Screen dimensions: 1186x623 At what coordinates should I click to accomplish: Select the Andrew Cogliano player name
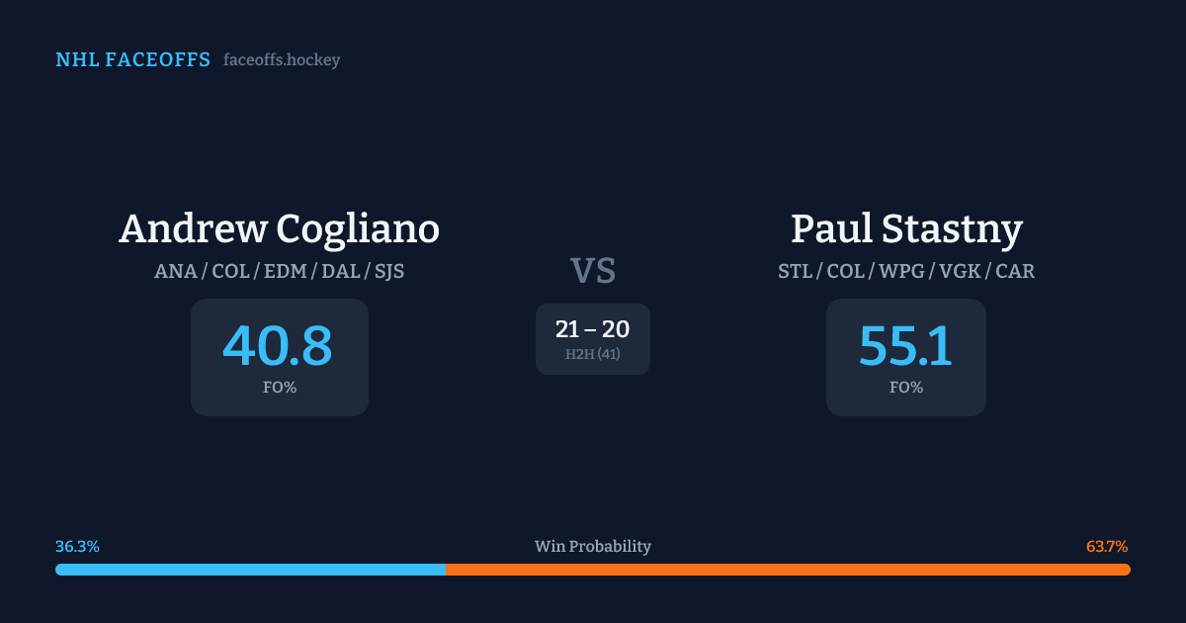279,229
